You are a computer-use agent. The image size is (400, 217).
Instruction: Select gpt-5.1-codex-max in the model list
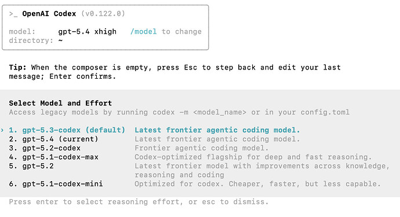(54, 157)
